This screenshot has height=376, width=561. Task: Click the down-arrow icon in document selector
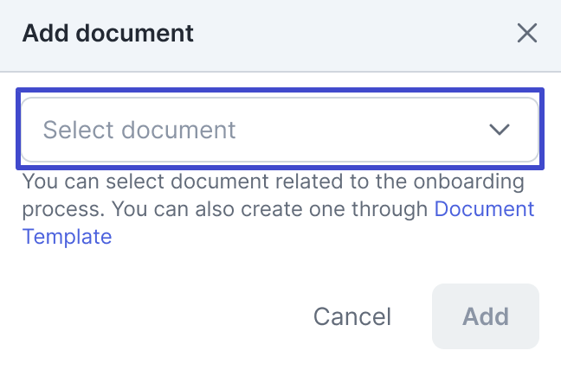pos(499,130)
